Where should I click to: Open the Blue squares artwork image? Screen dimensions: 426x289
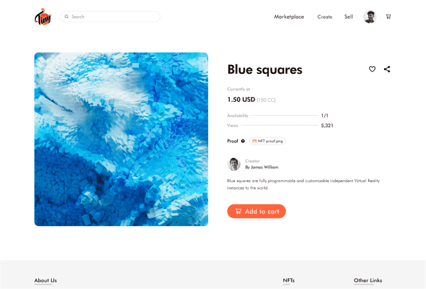coord(121,139)
